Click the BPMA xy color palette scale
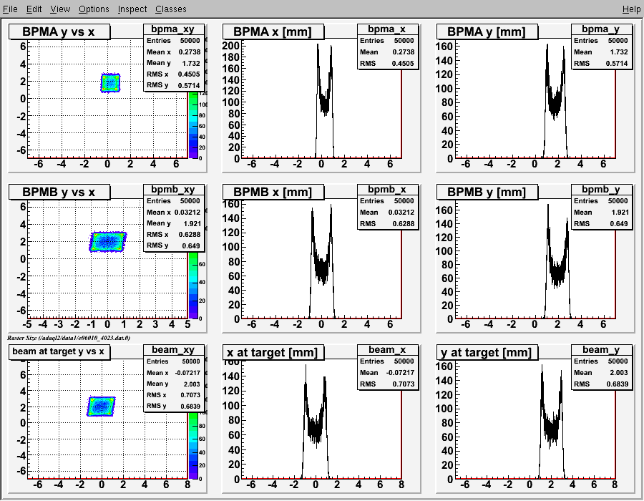This screenshot has height=501, width=644. 193,125
